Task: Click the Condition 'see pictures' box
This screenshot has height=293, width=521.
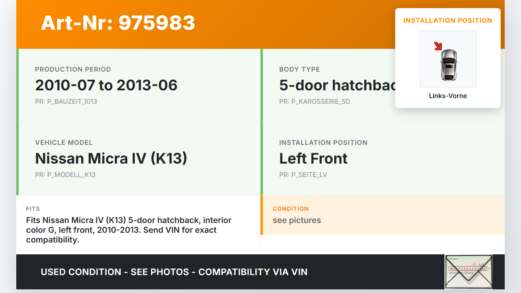Action: point(382,215)
